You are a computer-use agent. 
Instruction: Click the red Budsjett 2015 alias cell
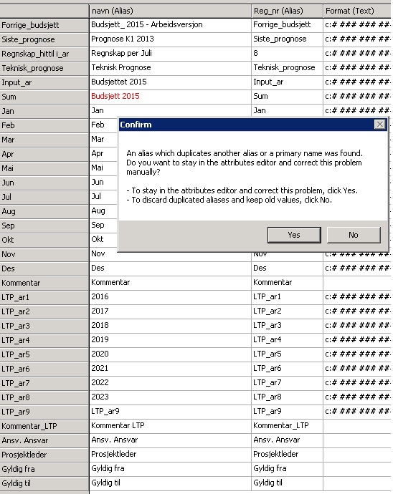(171, 97)
